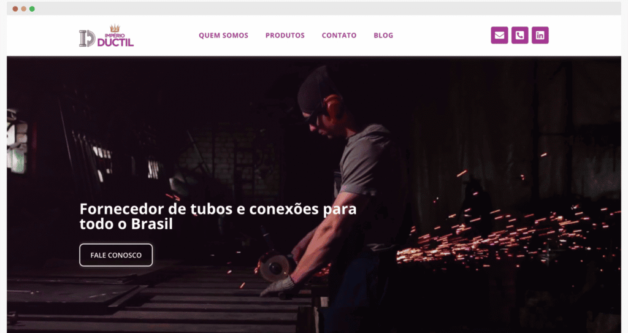Open the Quem Somos menu item

(x=223, y=36)
